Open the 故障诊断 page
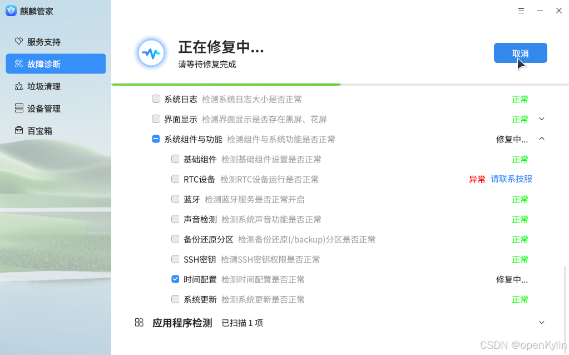Image resolution: width=569 pixels, height=355 pixels. (56, 64)
